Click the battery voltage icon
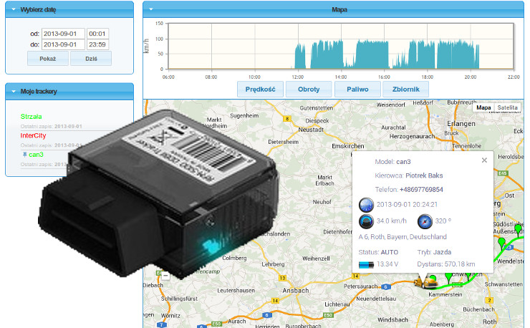530x328 pixels. click(x=366, y=265)
